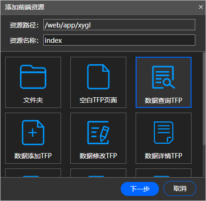
Task: Close the 添加前端资源 dialog
Action: pyautogui.click(x=201, y=7)
